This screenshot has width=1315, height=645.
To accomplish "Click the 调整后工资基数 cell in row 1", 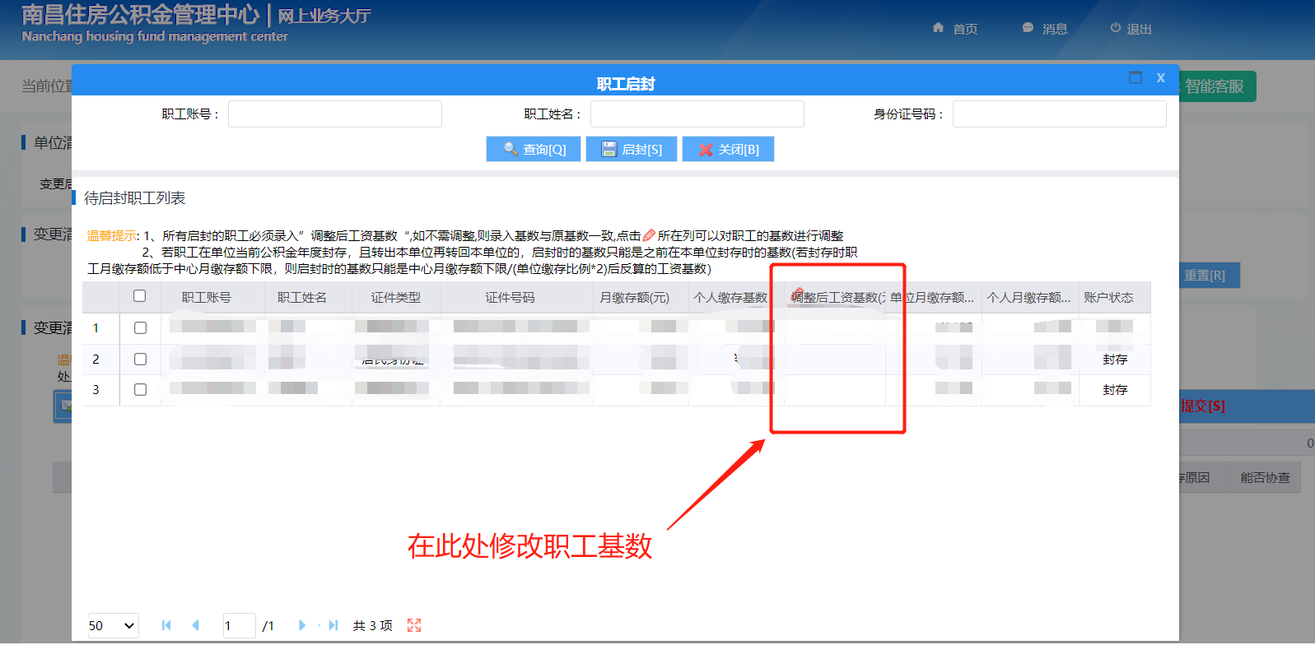I will [835, 328].
